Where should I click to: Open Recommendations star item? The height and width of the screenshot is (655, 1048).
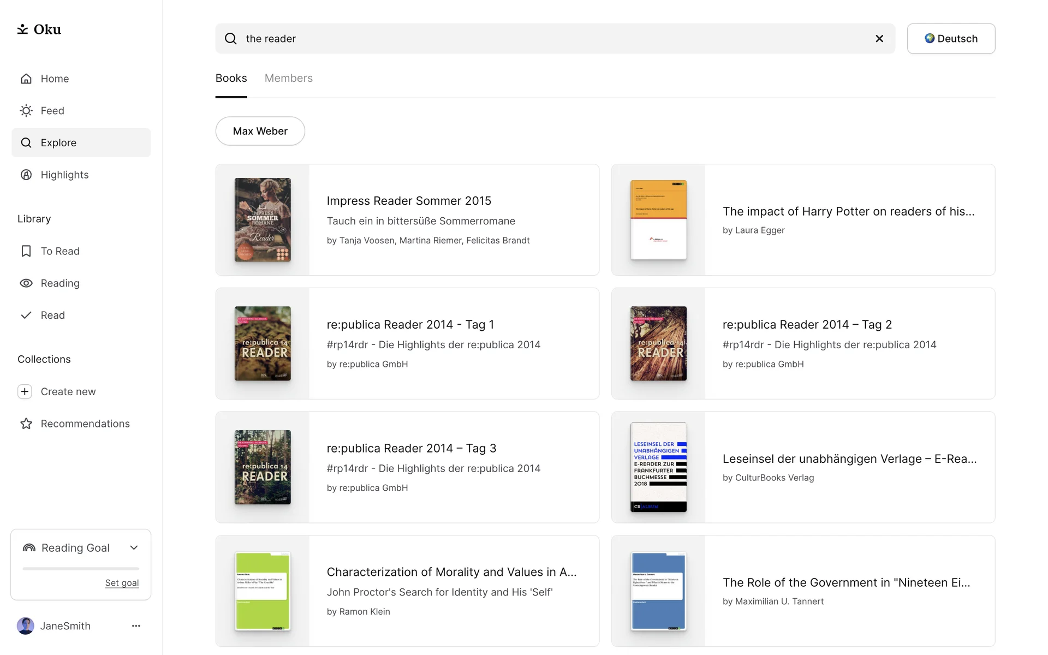85,424
